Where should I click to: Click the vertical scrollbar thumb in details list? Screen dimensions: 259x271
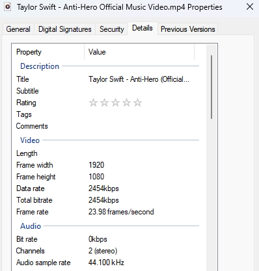tap(211, 87)
